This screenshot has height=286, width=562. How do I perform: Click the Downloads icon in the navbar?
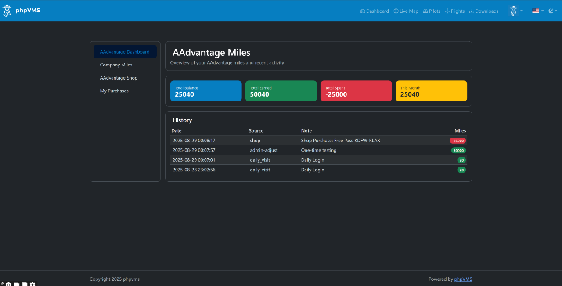[x=472, y=11]
